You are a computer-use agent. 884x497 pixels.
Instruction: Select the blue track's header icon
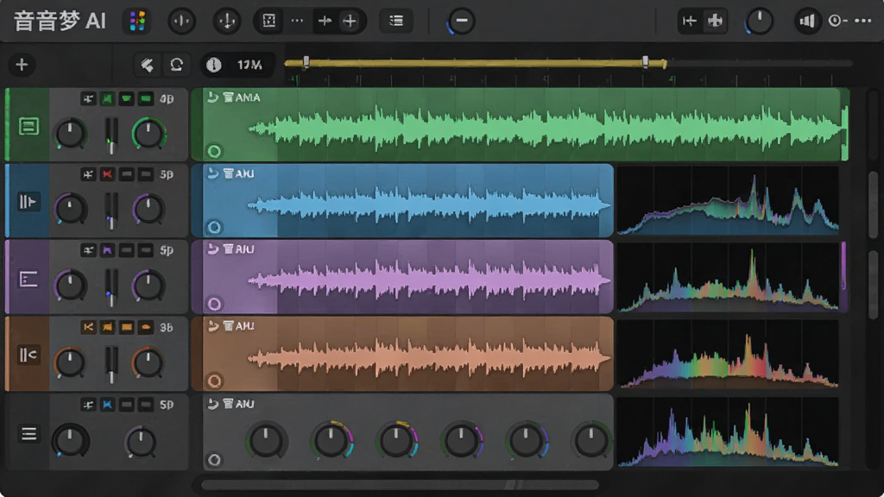click(x=28, y=202)
